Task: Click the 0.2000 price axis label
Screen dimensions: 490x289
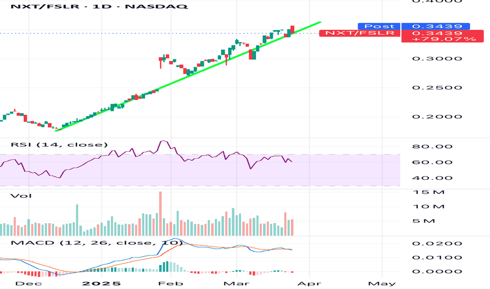Action: [x=437, y=117]
